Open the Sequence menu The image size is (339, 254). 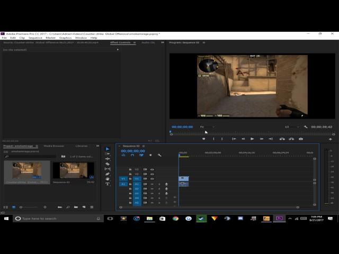tap(35, 38)
